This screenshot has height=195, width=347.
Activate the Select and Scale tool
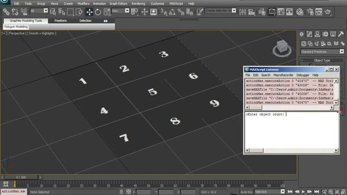(107, 12)
